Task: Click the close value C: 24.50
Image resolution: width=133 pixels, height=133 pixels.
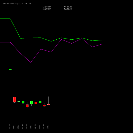Action: (x=47, y=7)
